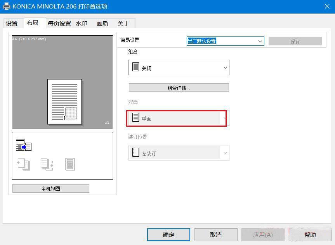Image resolution: width=335 pixels, height=245 pixels.
Task: Show the 关于 tab
Action: (x=125, y=23)
